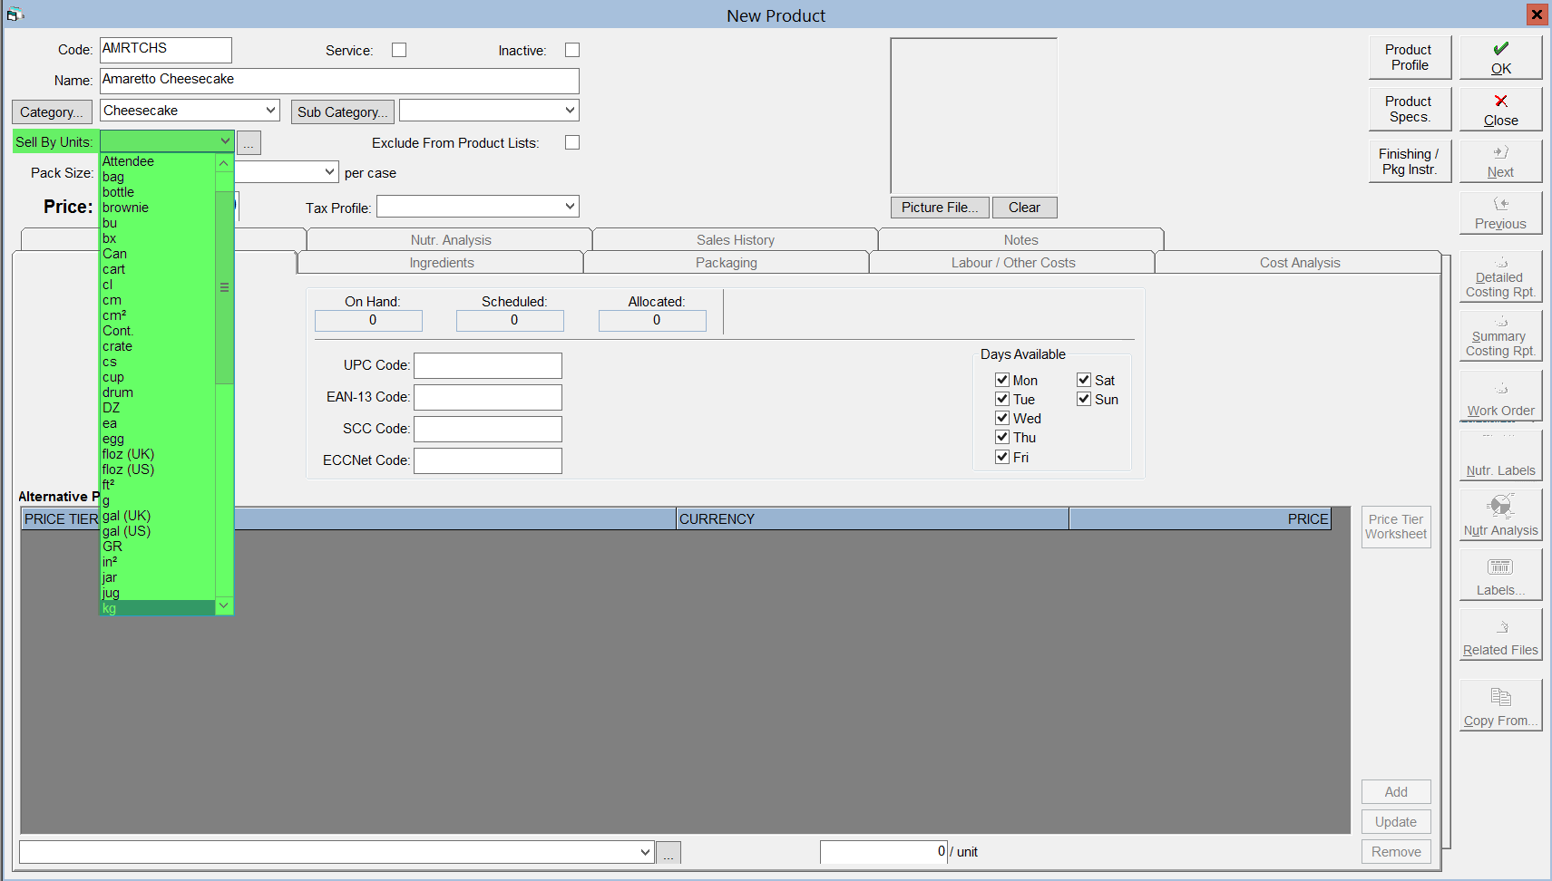This screenshot has width=1552, height=881.
Task: Tick the Service checkbox
Action: tap(399, 50)
